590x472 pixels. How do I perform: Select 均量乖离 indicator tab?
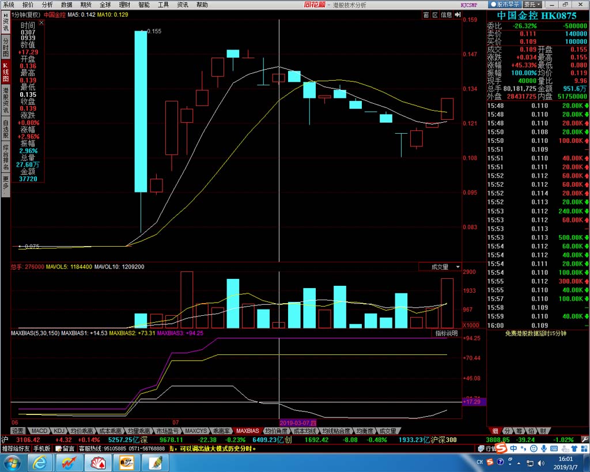click(139, 431)
